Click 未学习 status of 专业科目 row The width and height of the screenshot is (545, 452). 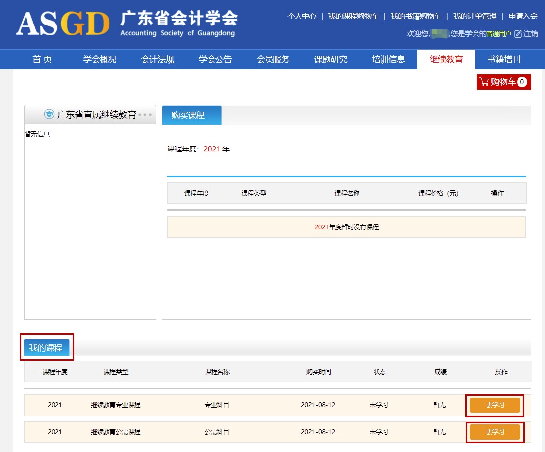pos(379,405)
